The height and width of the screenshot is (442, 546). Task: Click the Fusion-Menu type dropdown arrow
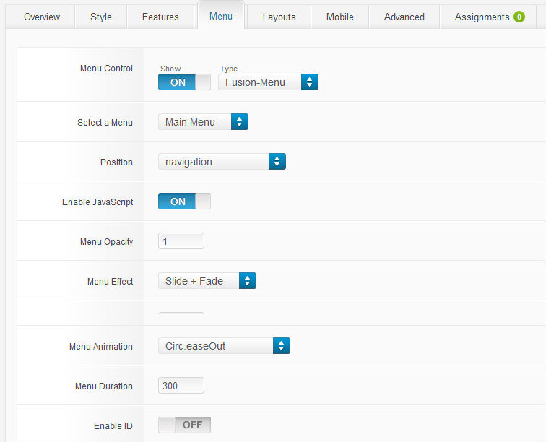click(x=310, y=82)
